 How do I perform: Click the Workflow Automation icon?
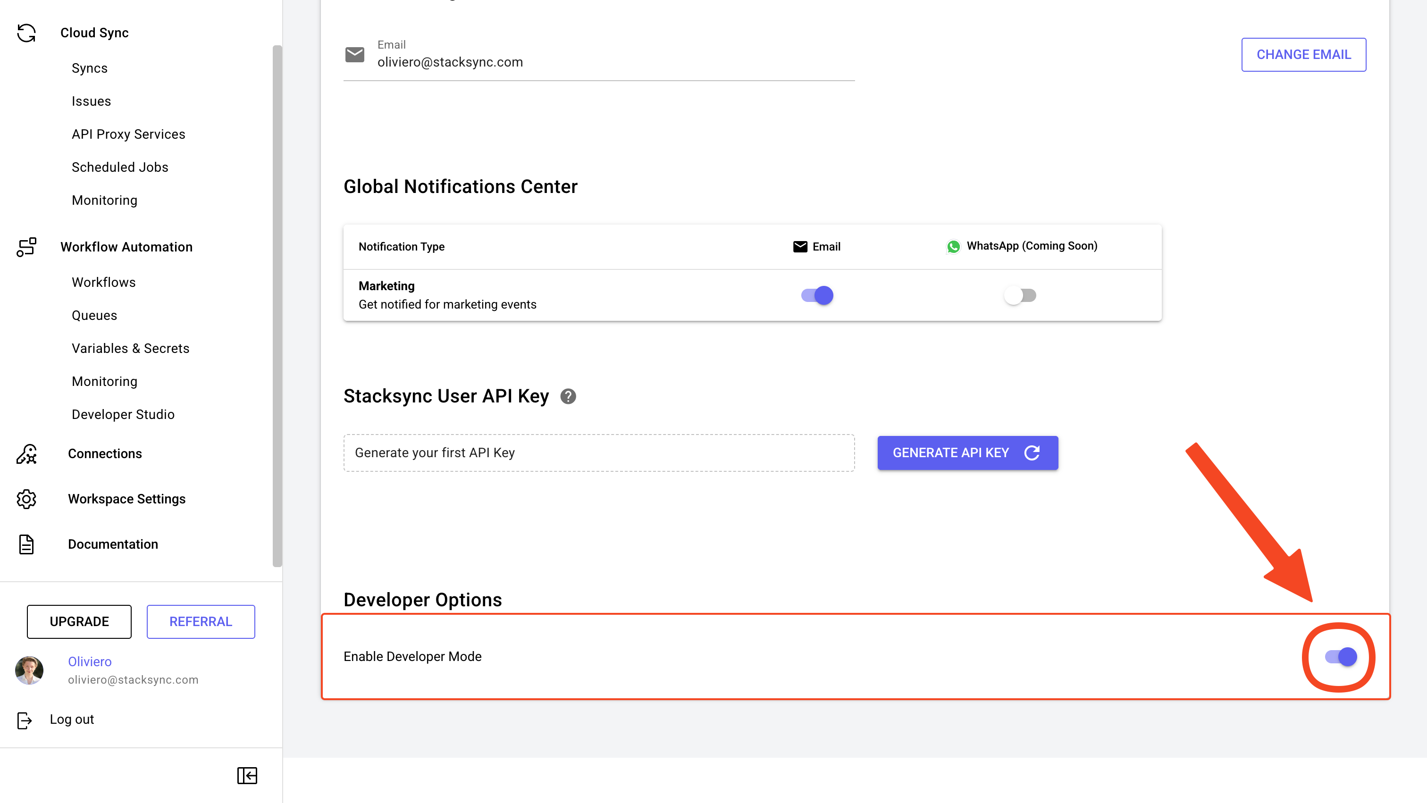(26, 247)
